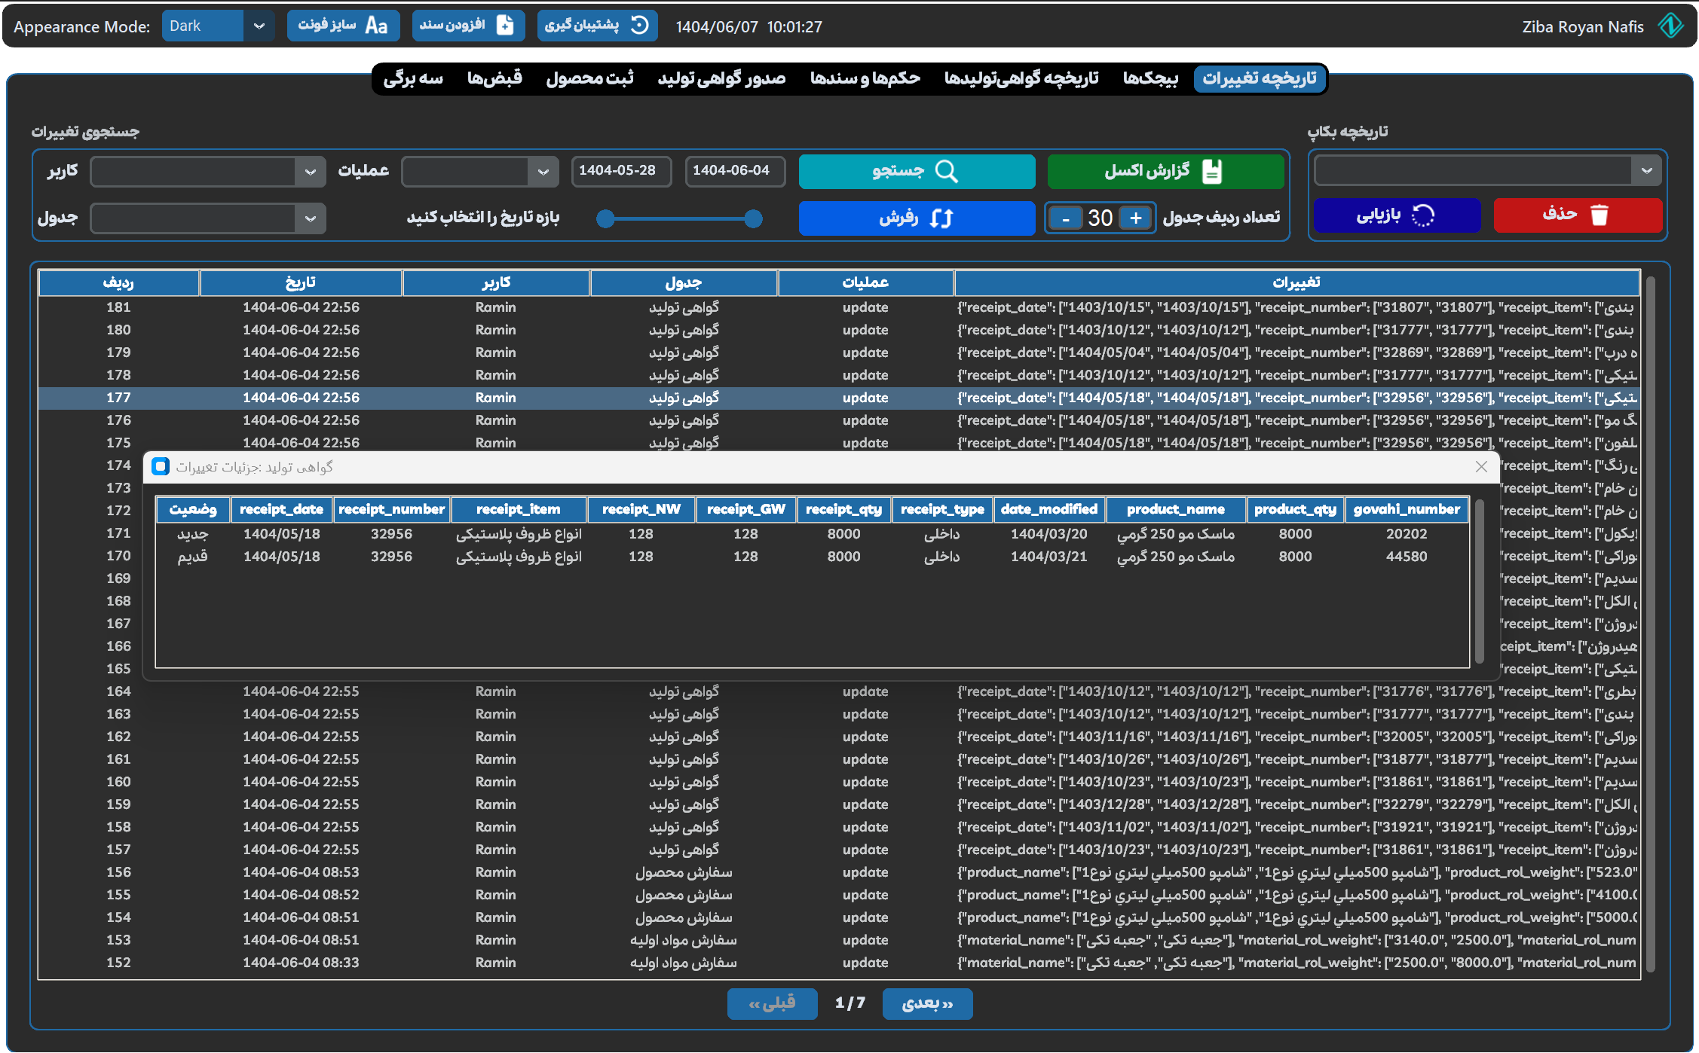Click the Ziba Royan Nafis logo icon
1699x1053 pixels.
click(1670, 26)
